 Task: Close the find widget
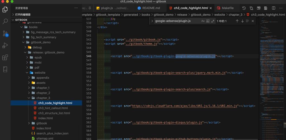[x=253, y=21]
